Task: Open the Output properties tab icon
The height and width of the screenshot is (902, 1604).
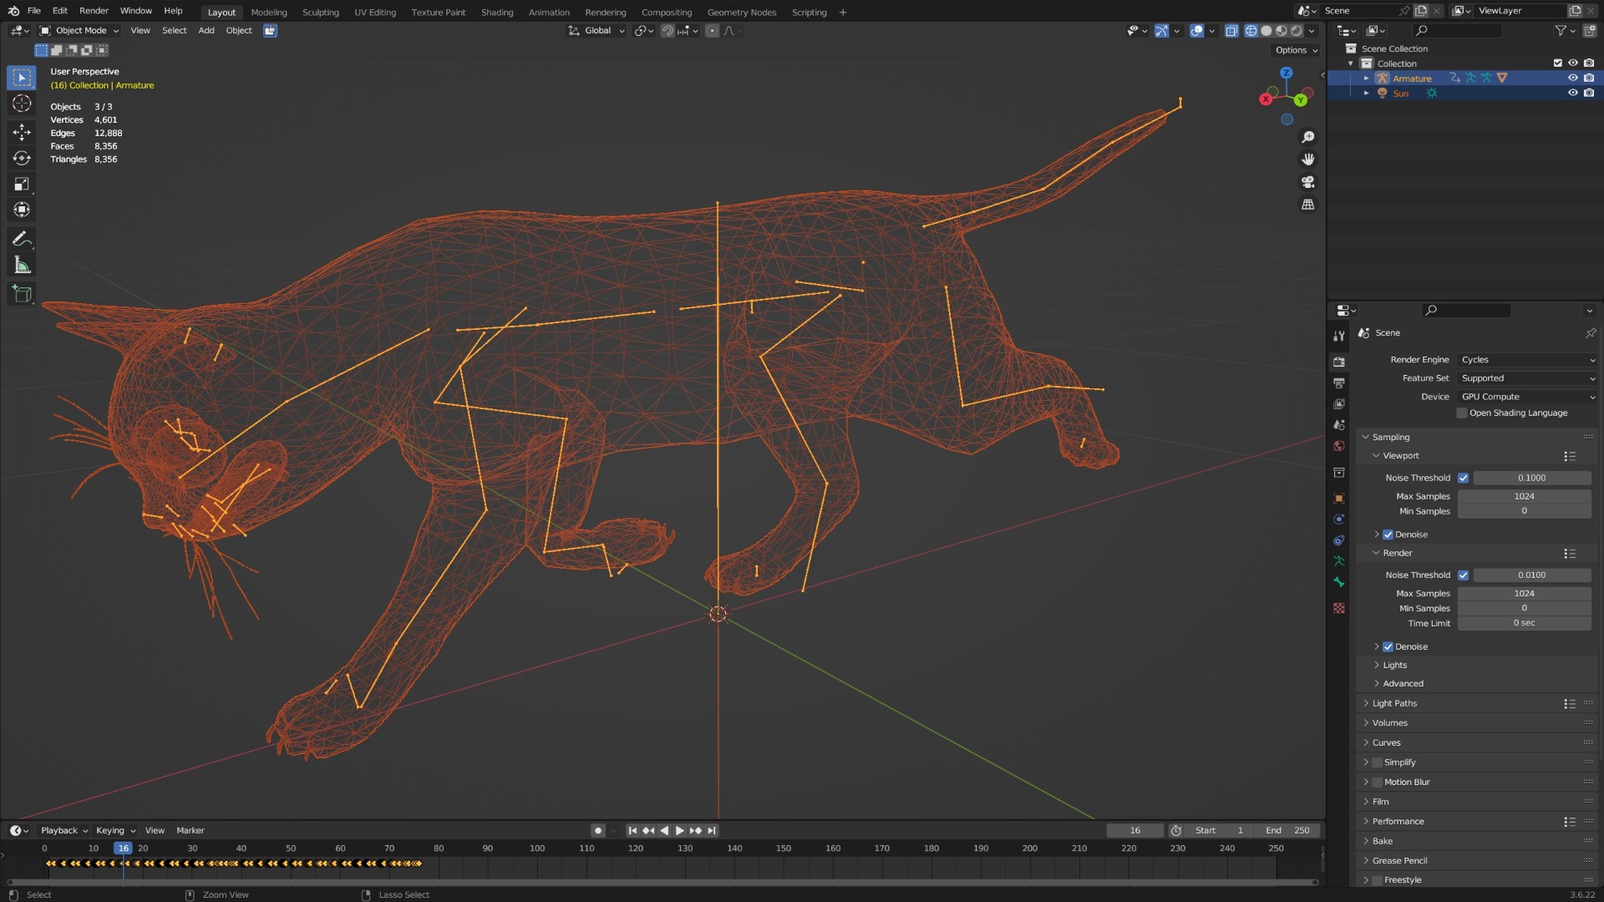Action: coord(1339,383)
